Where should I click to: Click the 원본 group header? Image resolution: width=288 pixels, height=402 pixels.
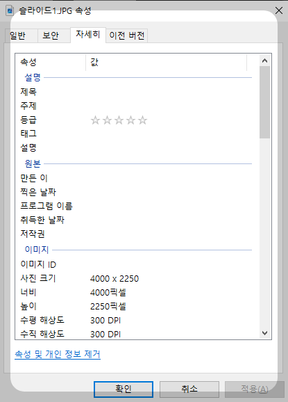coord(33,163)
